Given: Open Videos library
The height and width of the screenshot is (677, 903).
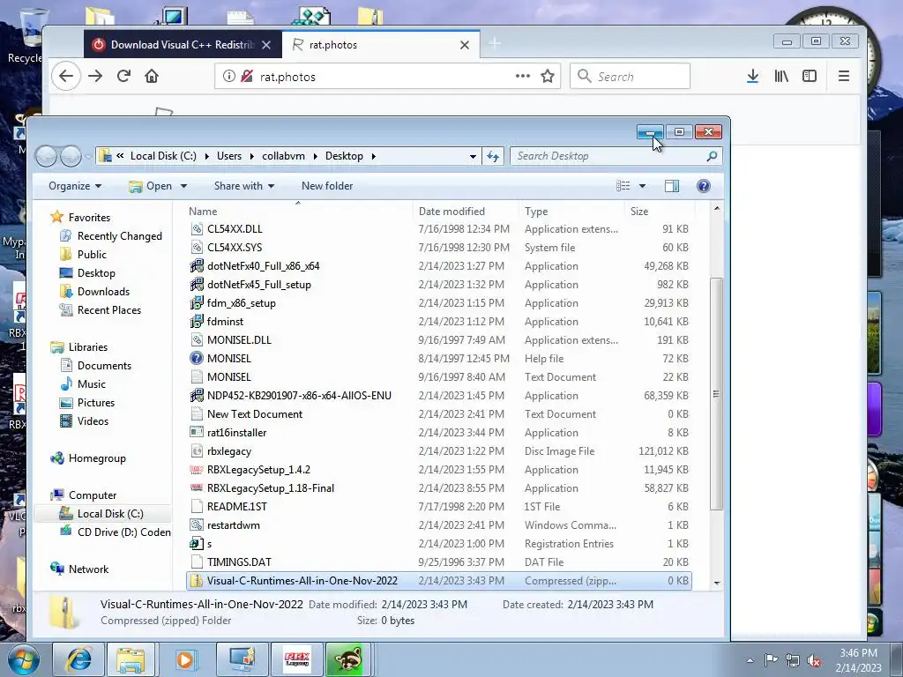Looking at the screenshot, I should coord(84,420).
